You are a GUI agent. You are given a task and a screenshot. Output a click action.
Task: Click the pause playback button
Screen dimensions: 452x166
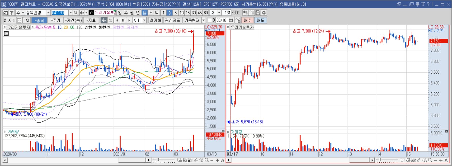click(x=123, y=20)
